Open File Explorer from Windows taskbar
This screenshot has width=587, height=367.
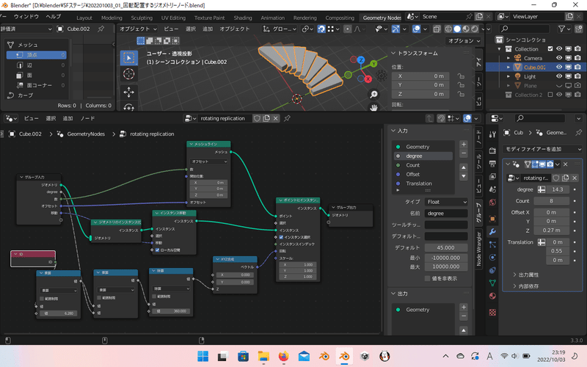pyautogui.click(x=263, y=356)
